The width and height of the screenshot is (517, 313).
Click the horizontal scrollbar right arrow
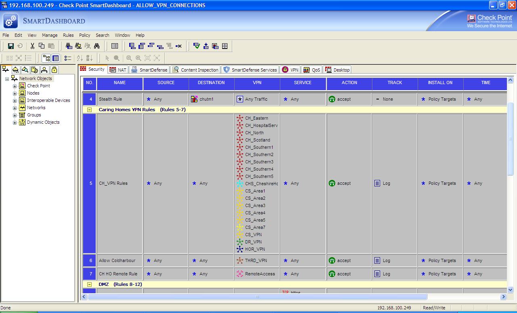point(503,297)
